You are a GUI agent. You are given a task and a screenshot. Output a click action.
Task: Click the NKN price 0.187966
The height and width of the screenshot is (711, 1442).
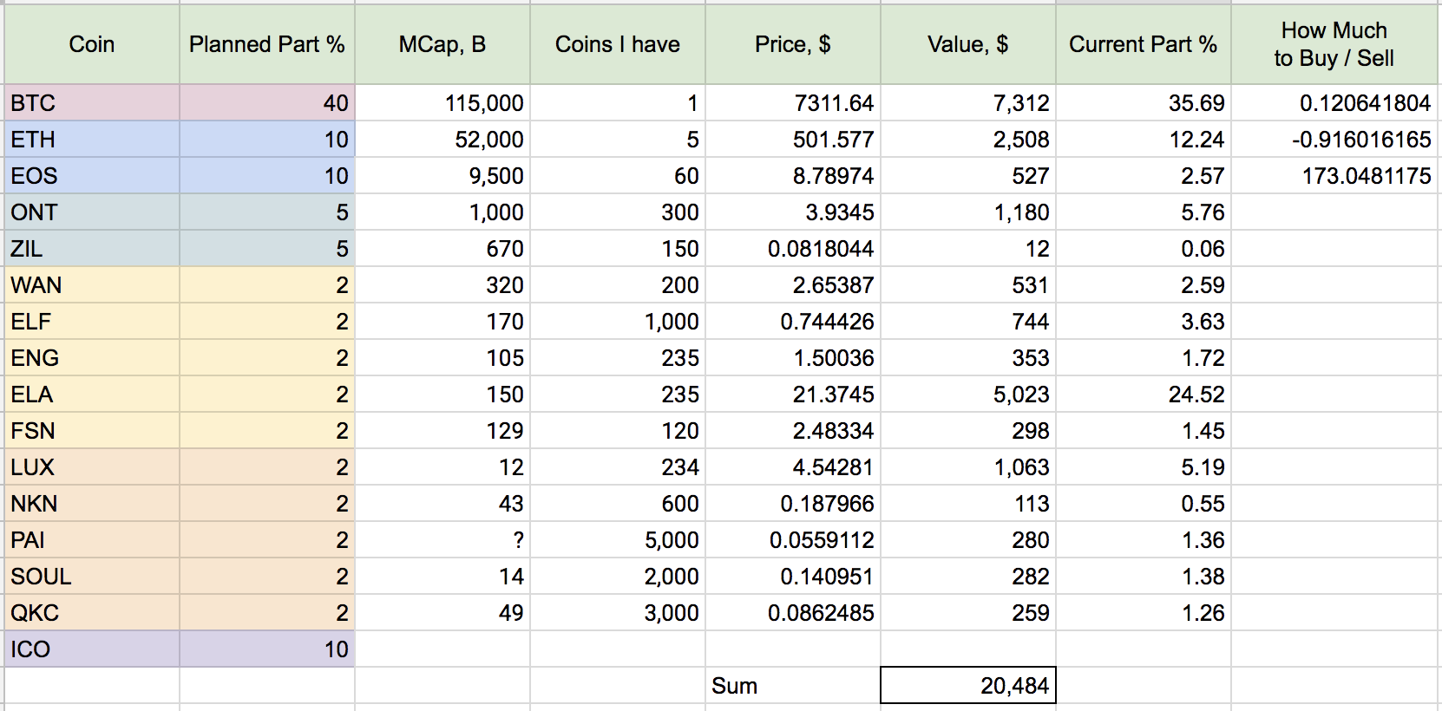click(x=793, y=504)
